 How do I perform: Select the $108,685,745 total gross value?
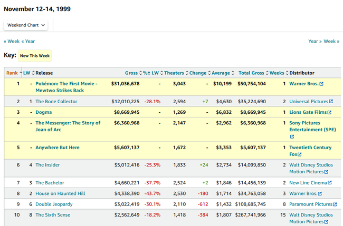click(x=251, y=204)
